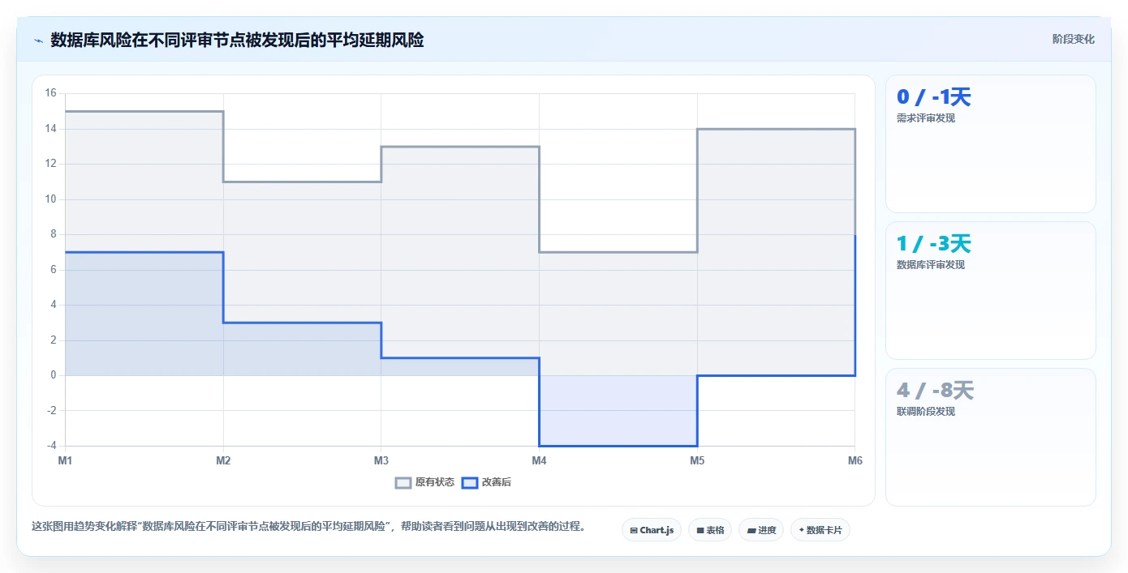1128x573 pixels.
Task: Click the 阶段变化 label in header
Action: point(1073,39)
